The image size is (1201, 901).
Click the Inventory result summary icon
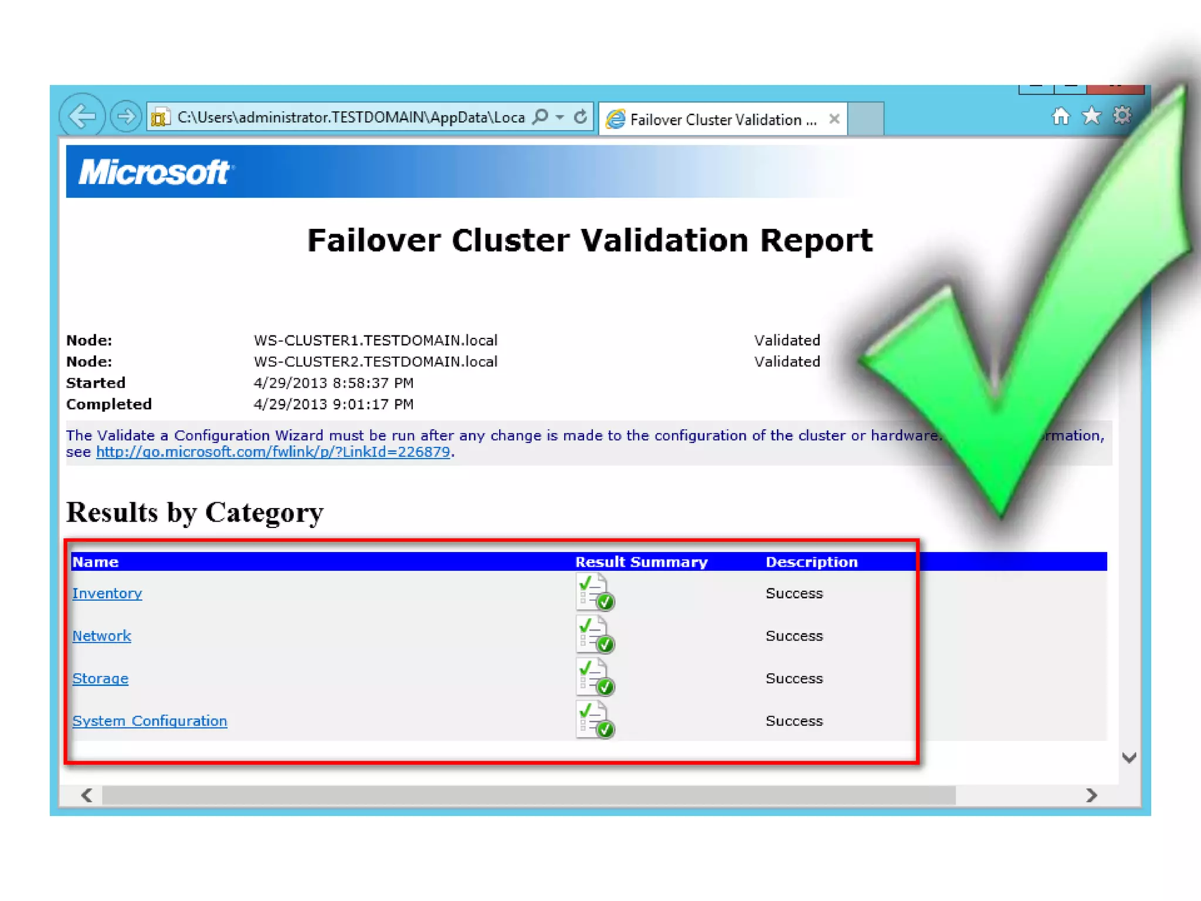pyautogui.click(x=595, y=592)
